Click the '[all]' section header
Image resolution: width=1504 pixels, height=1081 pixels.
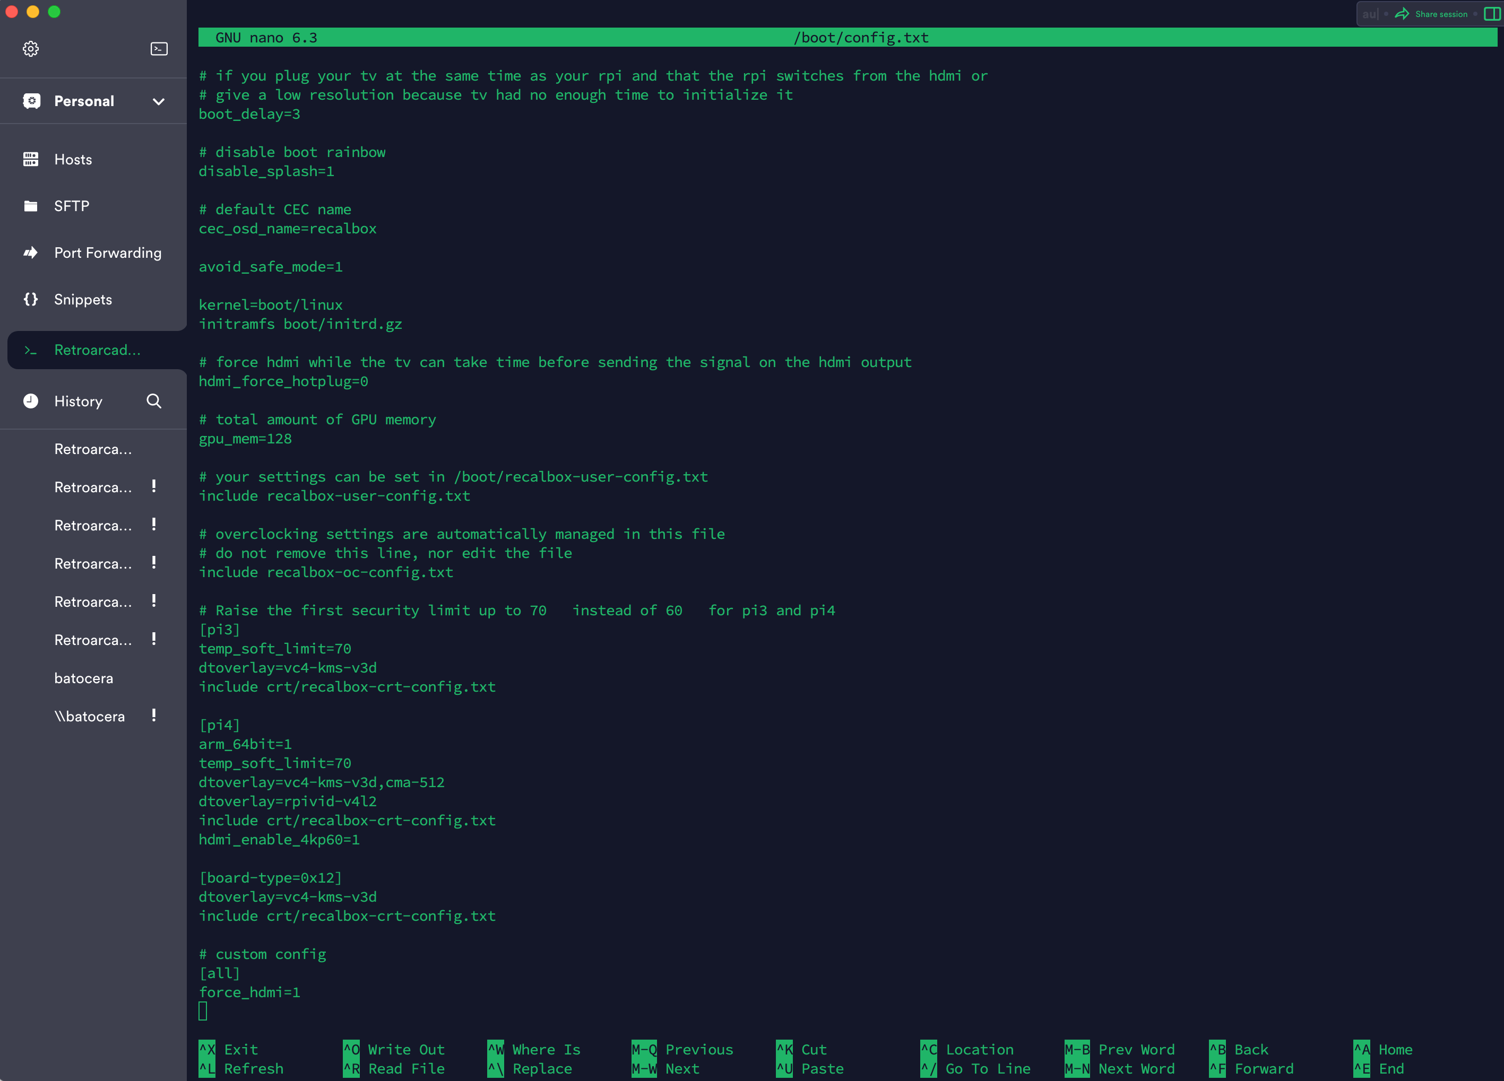coord(220,973)
